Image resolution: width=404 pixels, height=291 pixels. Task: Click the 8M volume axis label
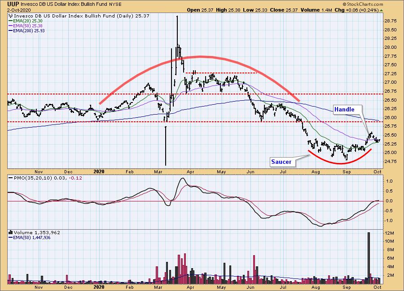(x=391, y=250)
